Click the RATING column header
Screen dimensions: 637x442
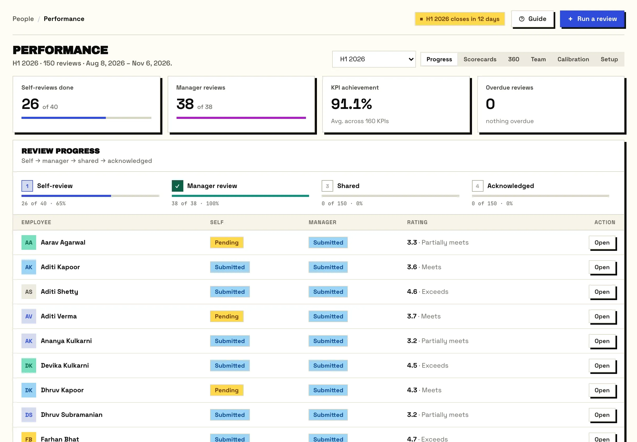coord(417,222)
